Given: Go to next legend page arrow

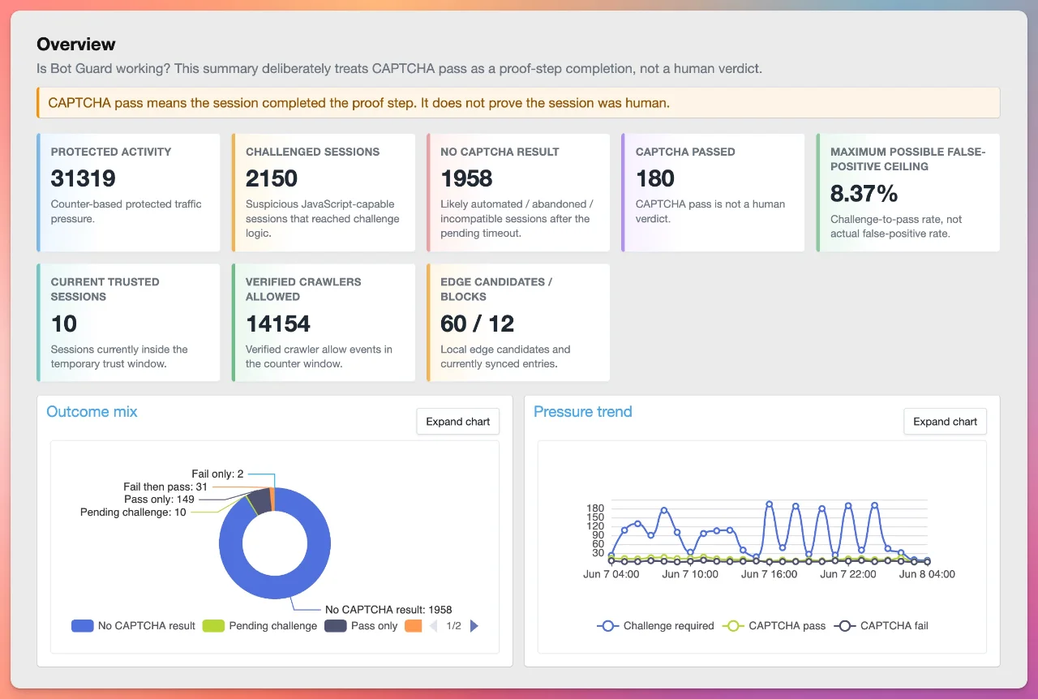Looking at the screenshot, I should (x=474, y=626).
